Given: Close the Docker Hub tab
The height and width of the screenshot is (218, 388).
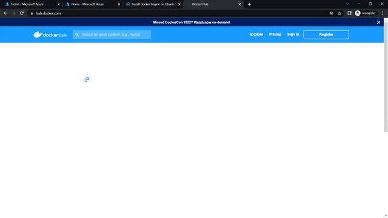Looking at the screenshot, I should [239, 4].
